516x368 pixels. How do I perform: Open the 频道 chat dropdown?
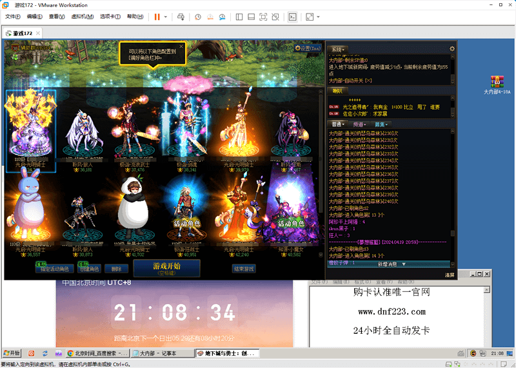pos(360,124)
